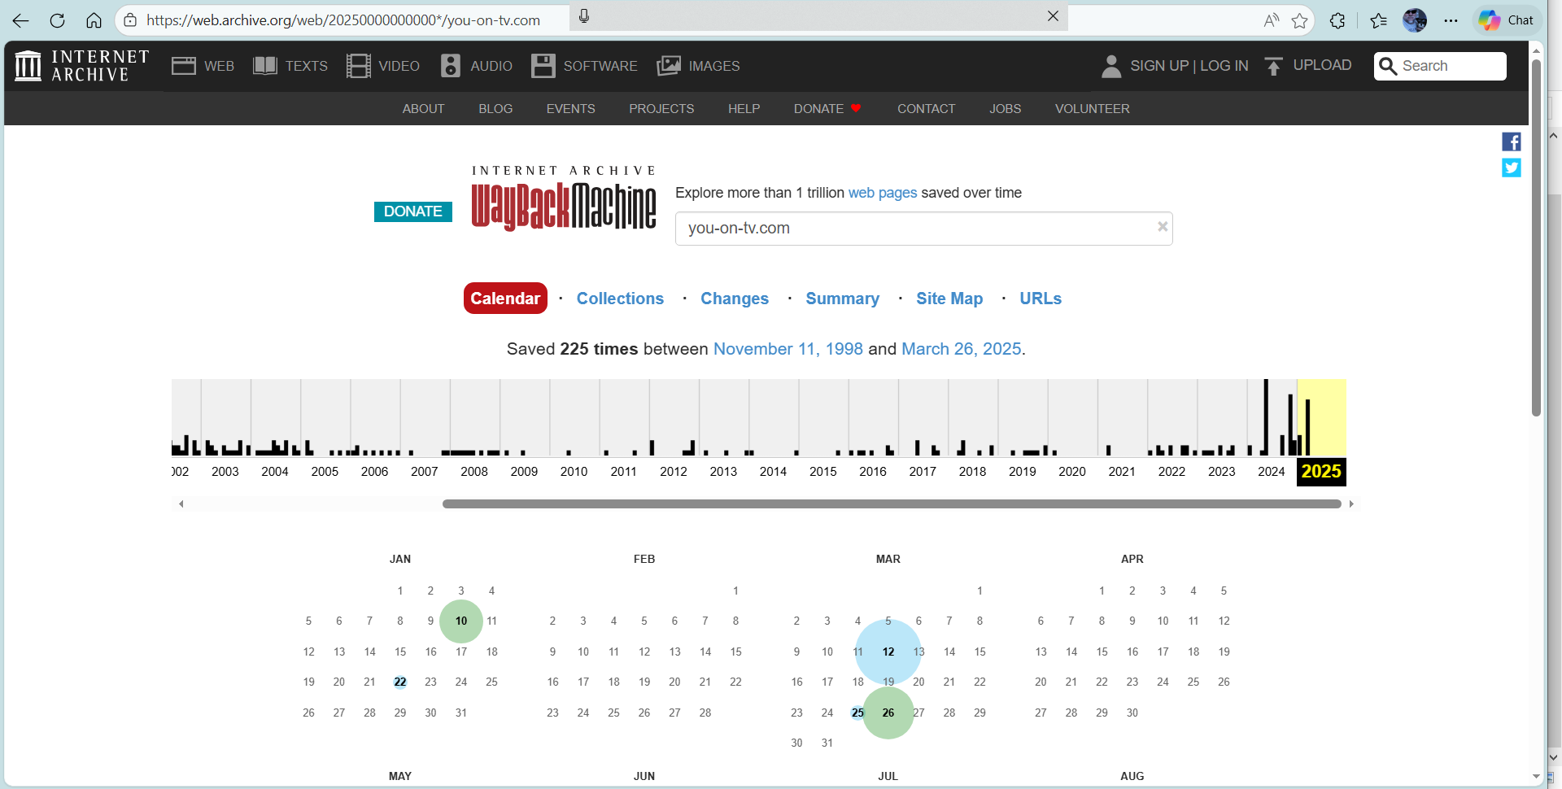Open browser extensions puzzle icon
Viewport: 1562px width, 789px height.
pyautogui.click(x=1337, y=20)
